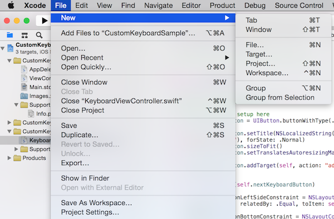Select New Window in submenu

tap(283, 29)
